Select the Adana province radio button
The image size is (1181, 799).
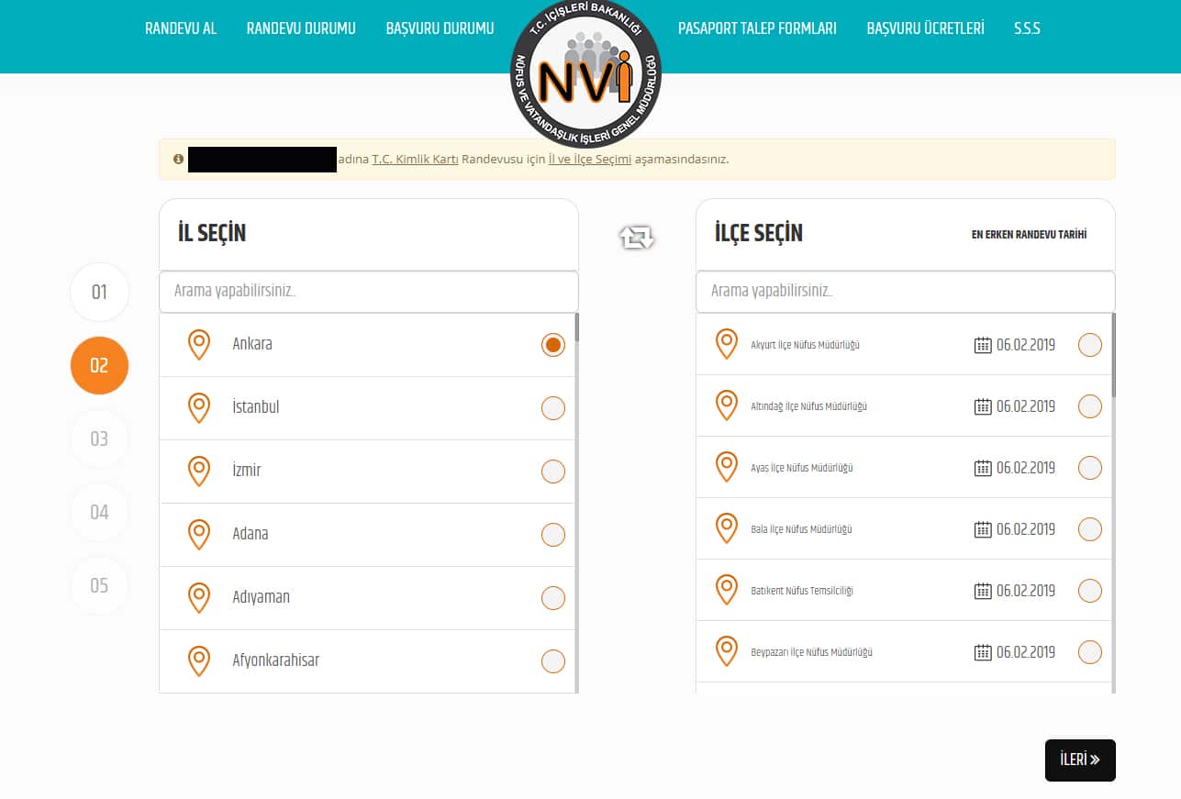[x=553, y=535]
